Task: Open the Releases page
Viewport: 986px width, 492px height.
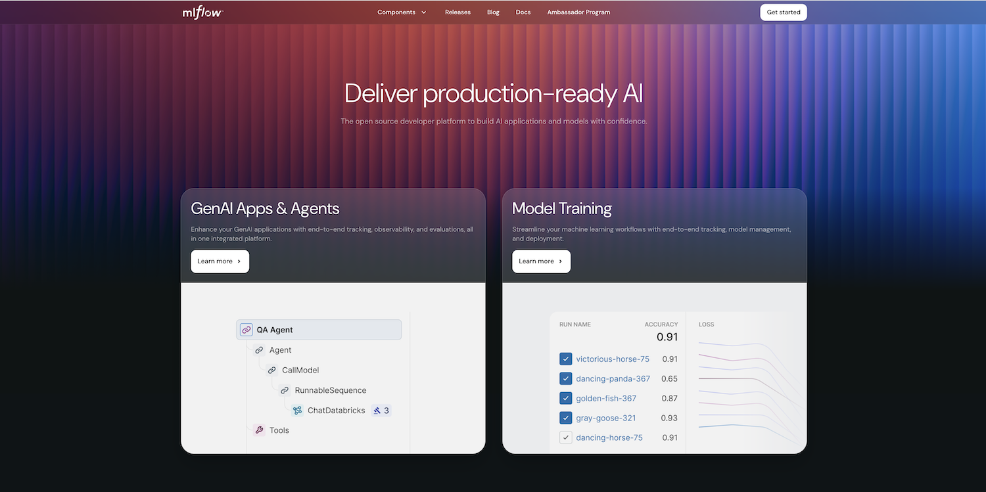Action: [458, 12]
